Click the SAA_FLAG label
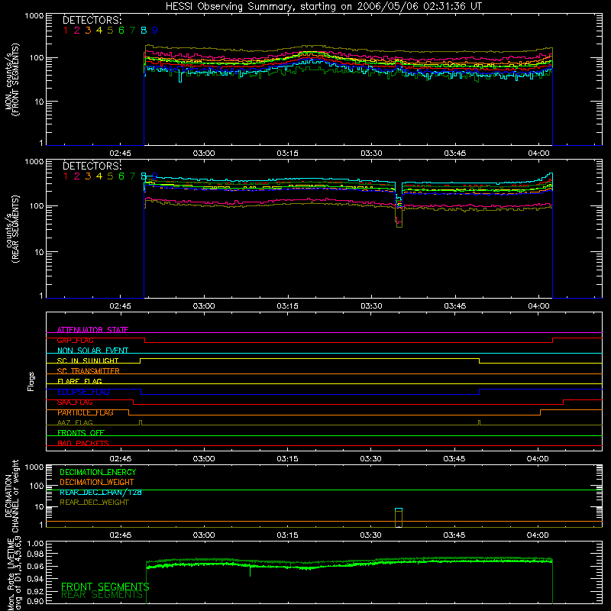Image resolution: width=611 pixels, height=611 pixels. click(x=75, y=402)
